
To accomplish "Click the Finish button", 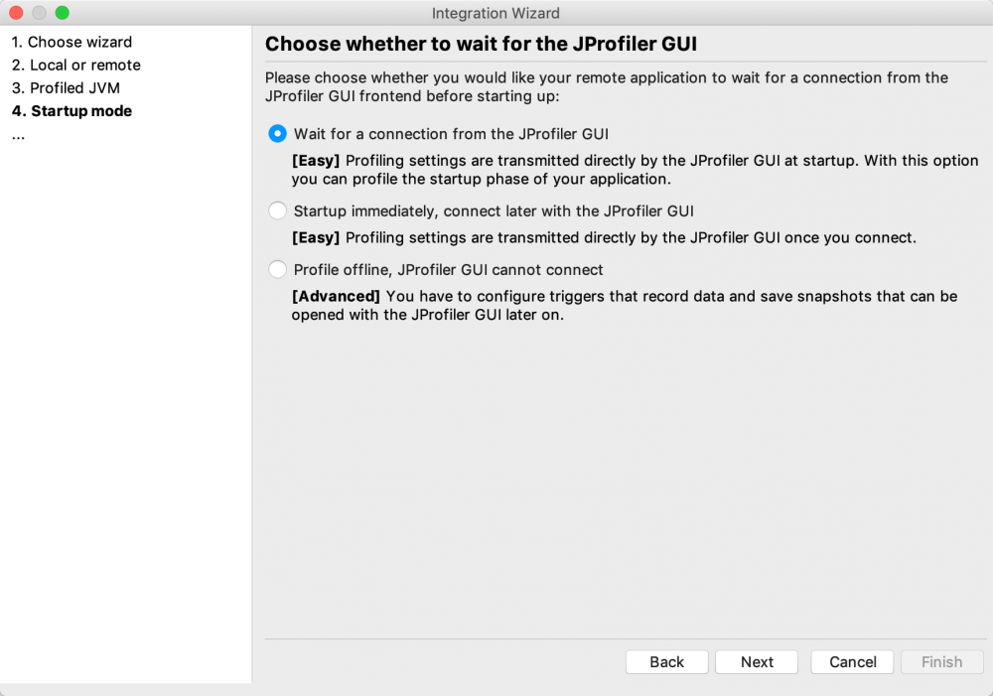I will pyautogui.click(x=941, y=661).
